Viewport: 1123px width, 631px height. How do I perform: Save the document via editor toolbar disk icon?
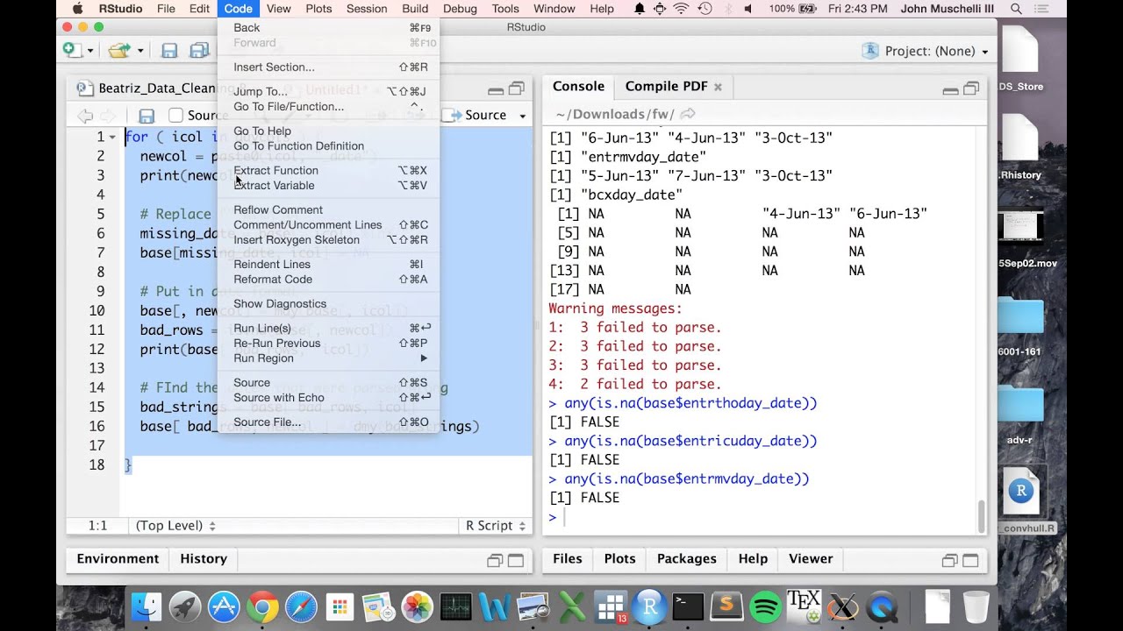click(x=147, y=116)
